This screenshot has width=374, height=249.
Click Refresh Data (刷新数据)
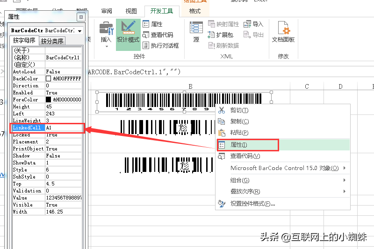223,45
